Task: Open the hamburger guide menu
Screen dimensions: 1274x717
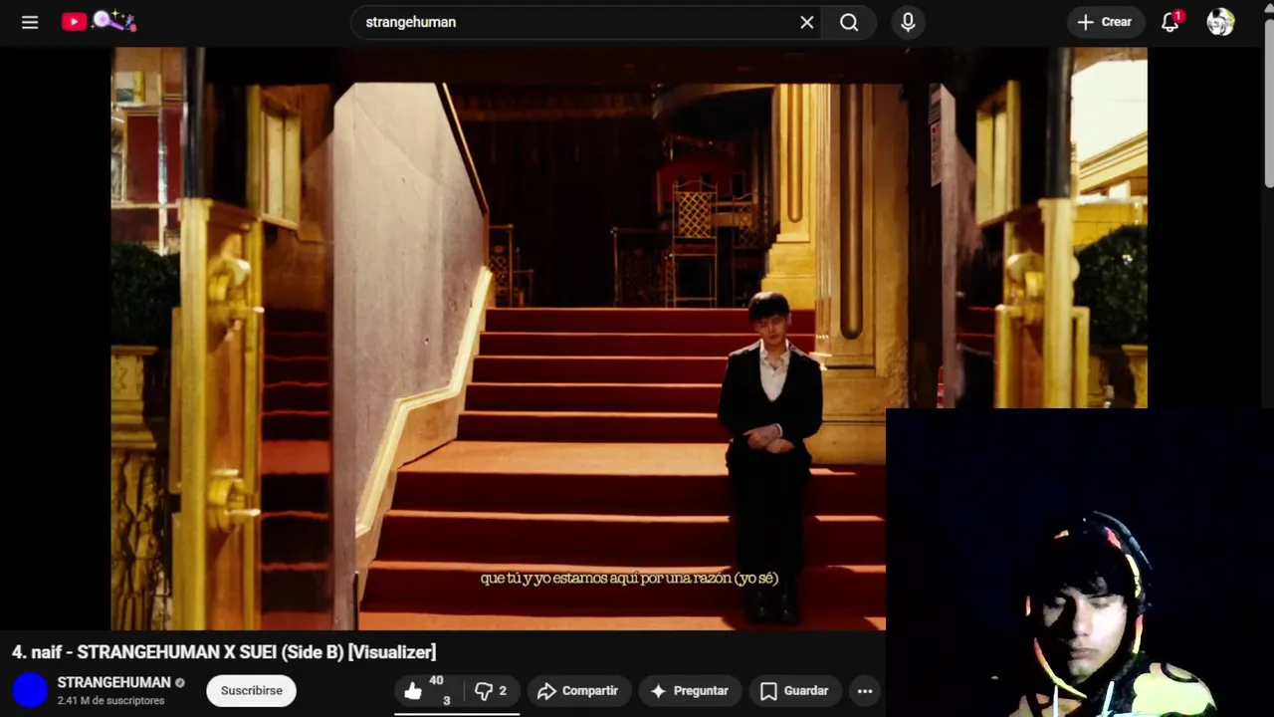Action: pos(30,22)
